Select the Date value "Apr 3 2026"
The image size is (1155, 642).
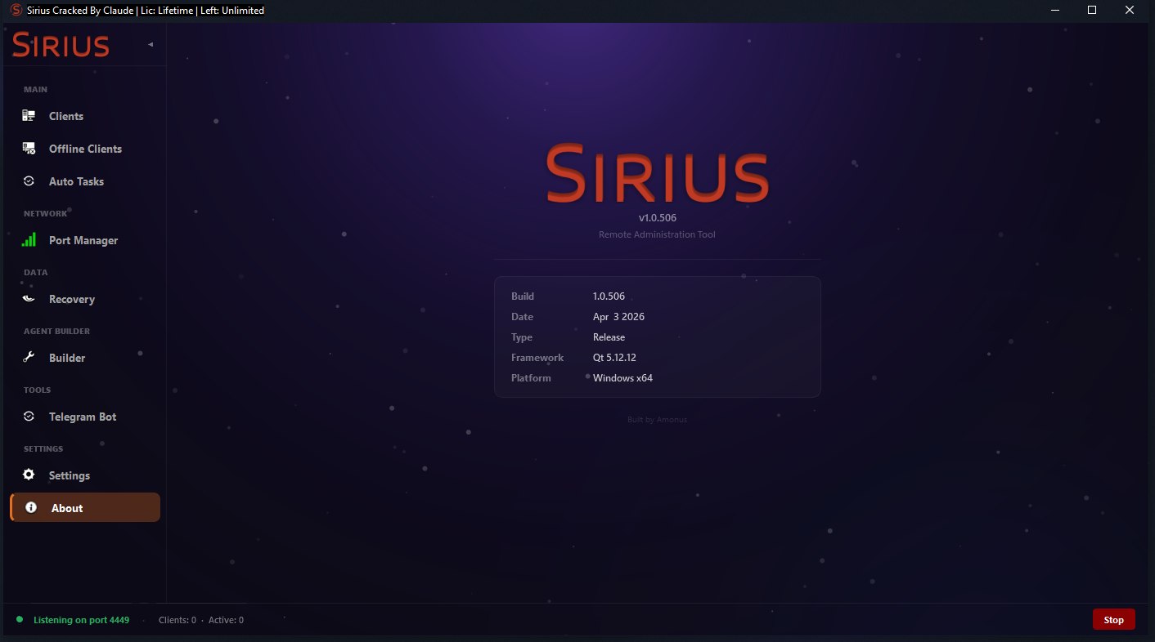pos(618,317)
